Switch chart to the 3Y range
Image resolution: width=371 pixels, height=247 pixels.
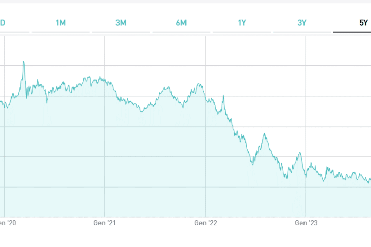click(302, 22)
